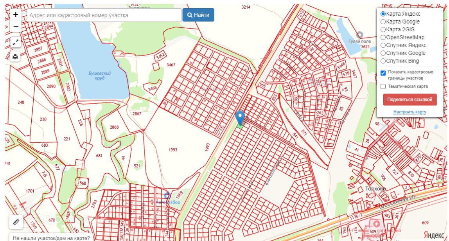Image resolution: width=449 pixels, height=241 pixels.
Task: Click the parcel labeled 681
Action: (x=99, y=156)
